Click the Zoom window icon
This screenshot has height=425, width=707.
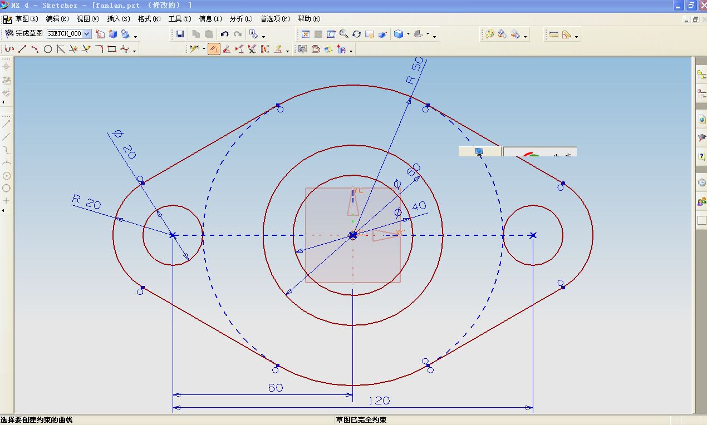click(x=331, y=34)
